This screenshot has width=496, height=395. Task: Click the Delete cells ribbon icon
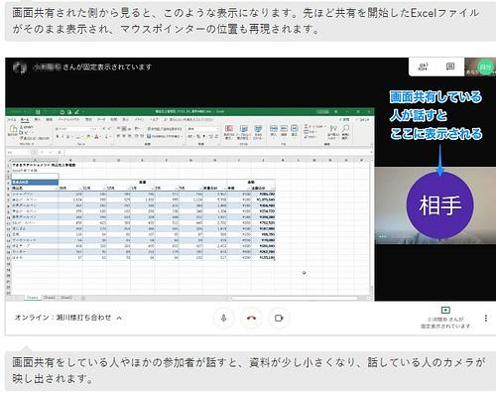(x=284, y=130)
